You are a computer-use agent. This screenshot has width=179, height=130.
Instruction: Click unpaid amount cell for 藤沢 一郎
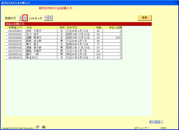pyautogui.click(x=112, y=54)
